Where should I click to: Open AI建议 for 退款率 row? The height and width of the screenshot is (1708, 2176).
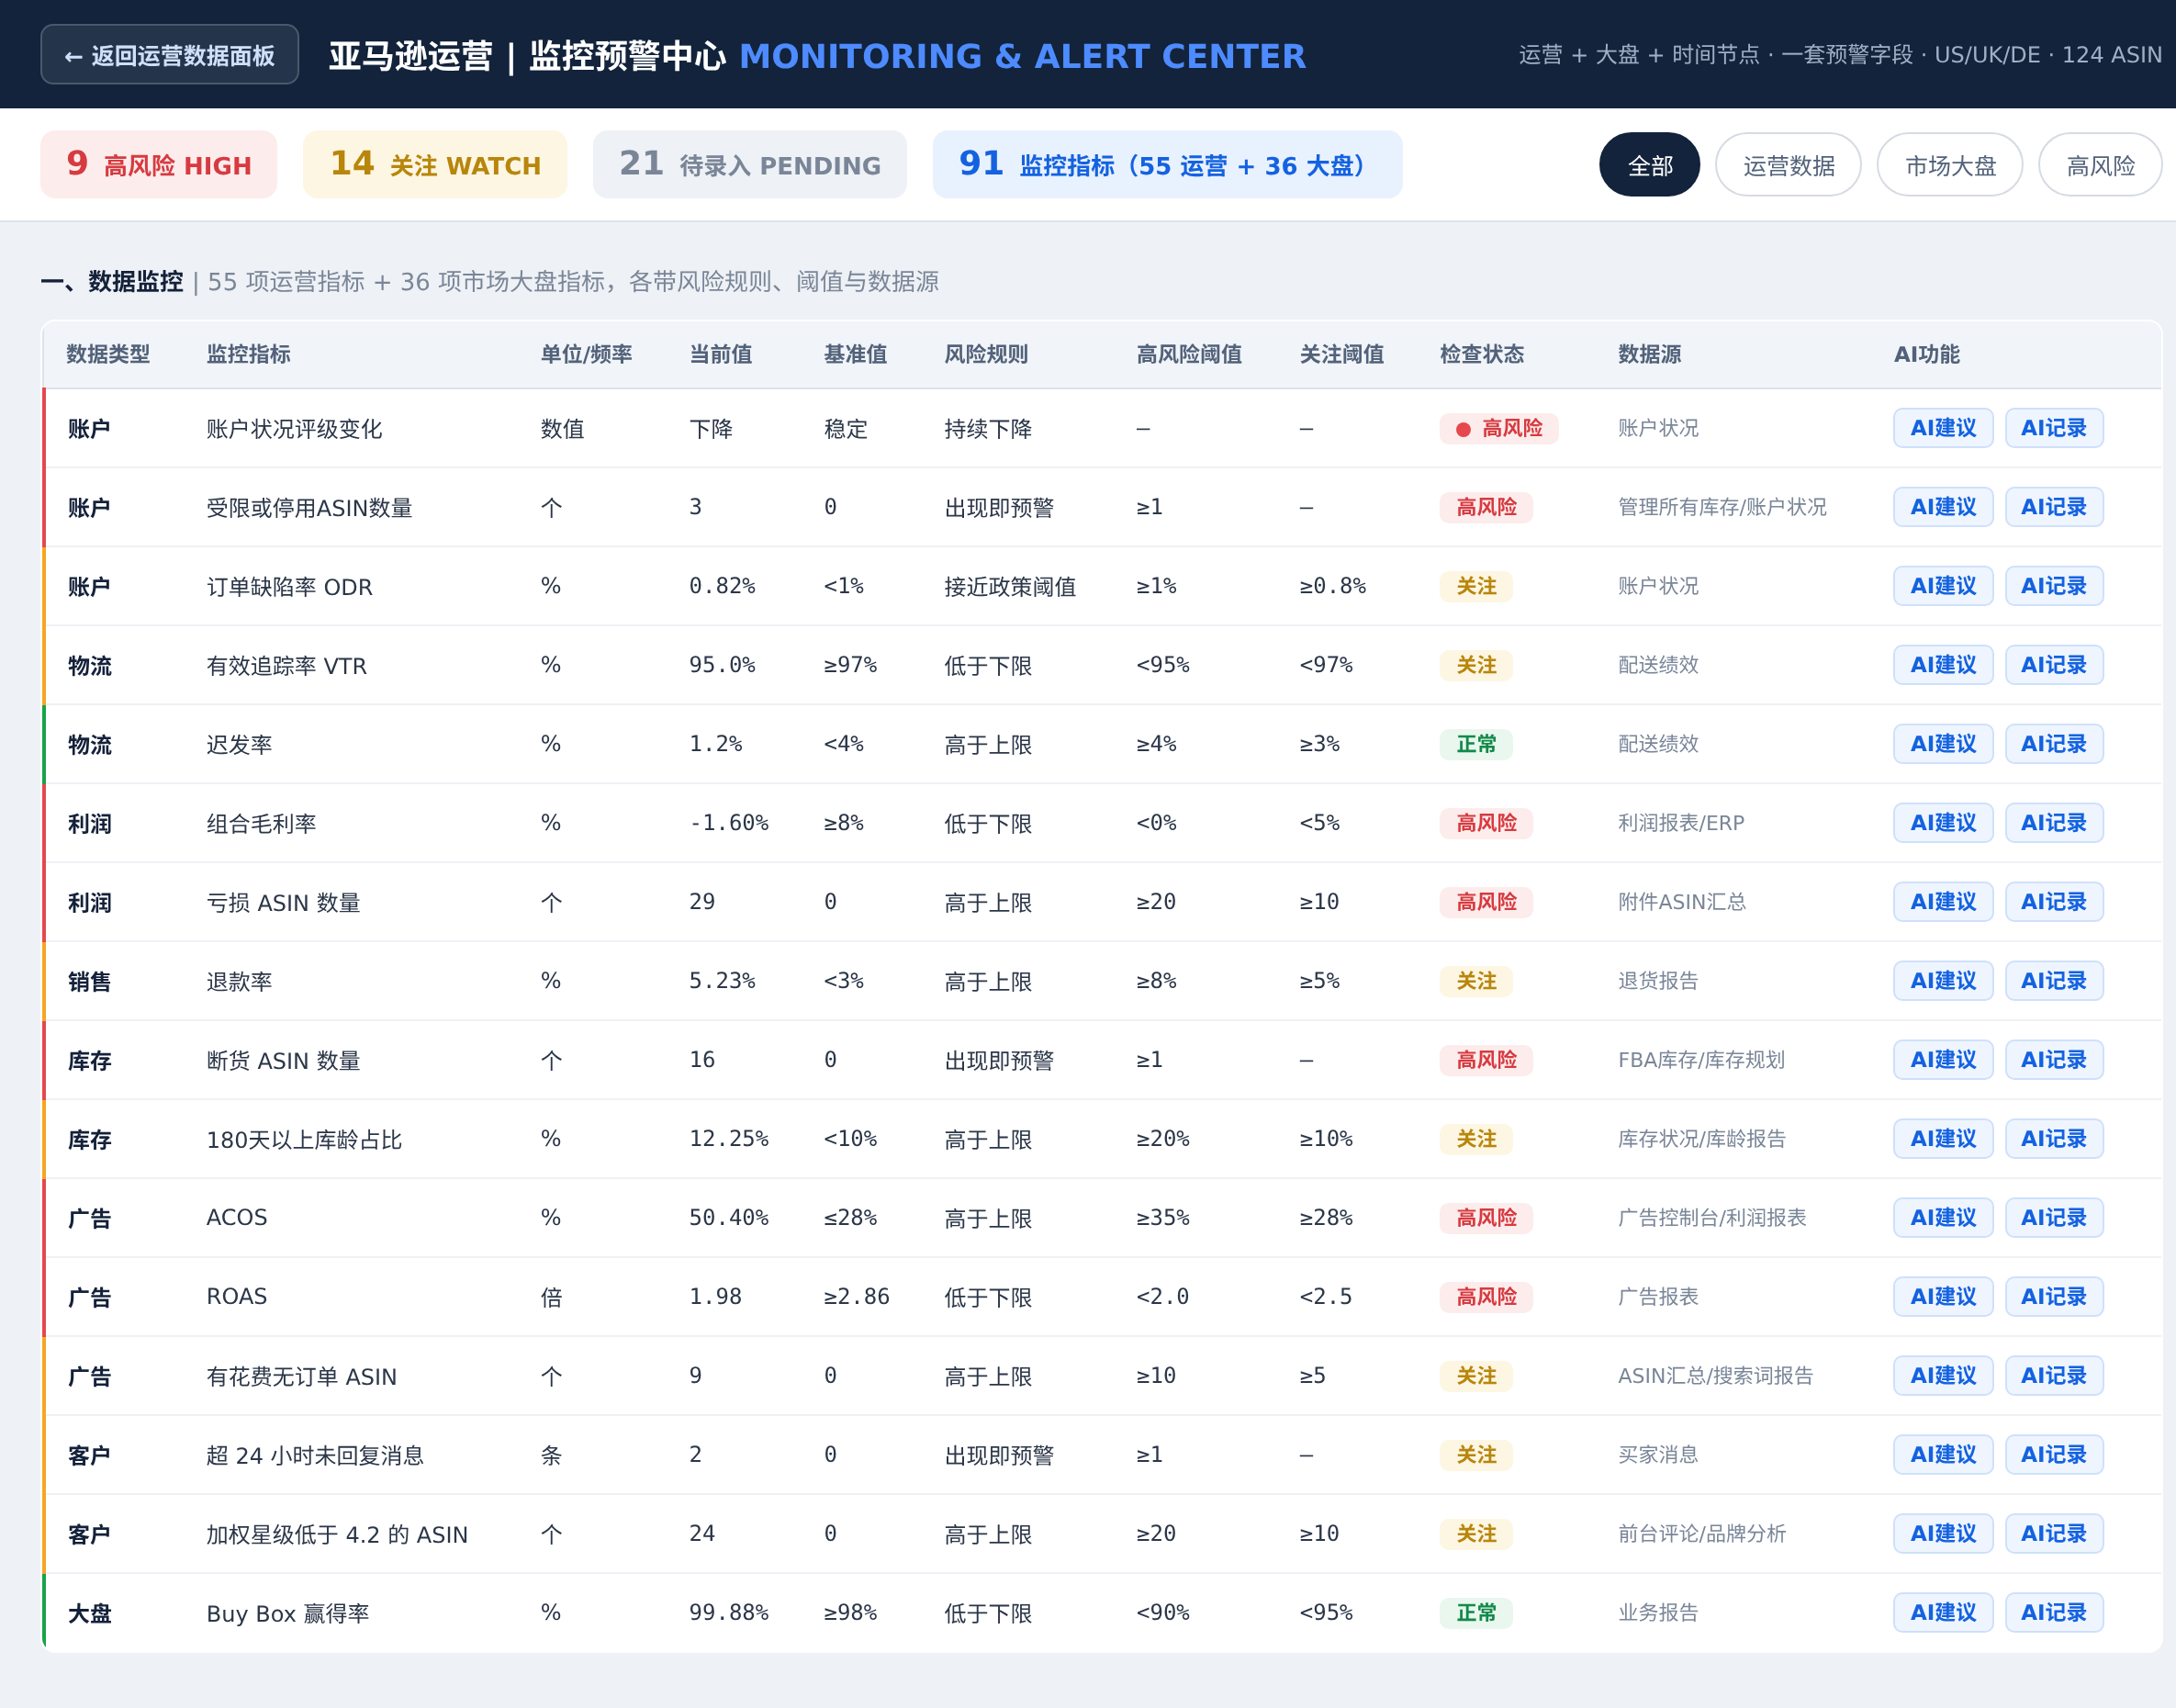(x=1943, y=981)
